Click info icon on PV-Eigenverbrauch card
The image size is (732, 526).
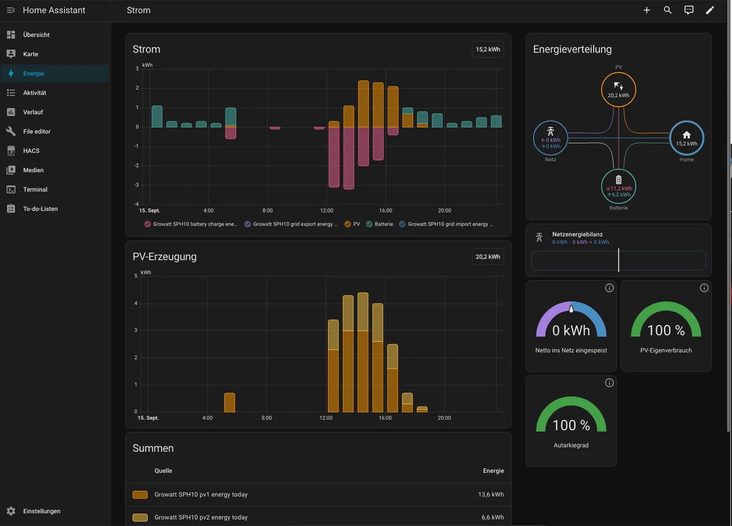pos(704,288)
